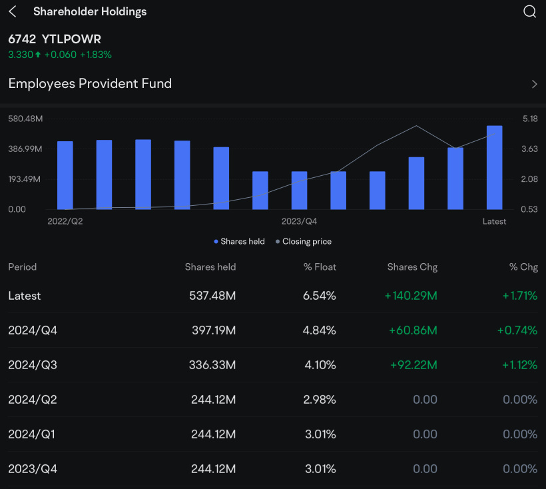Select the 2023/Q4 period row
Image resolution: width=546 pixels, height=489 pixels.
273,469
